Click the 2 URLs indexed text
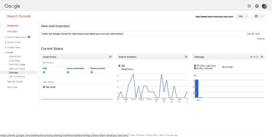Viewport: 272px width, 137px height. tap(204, 68)
